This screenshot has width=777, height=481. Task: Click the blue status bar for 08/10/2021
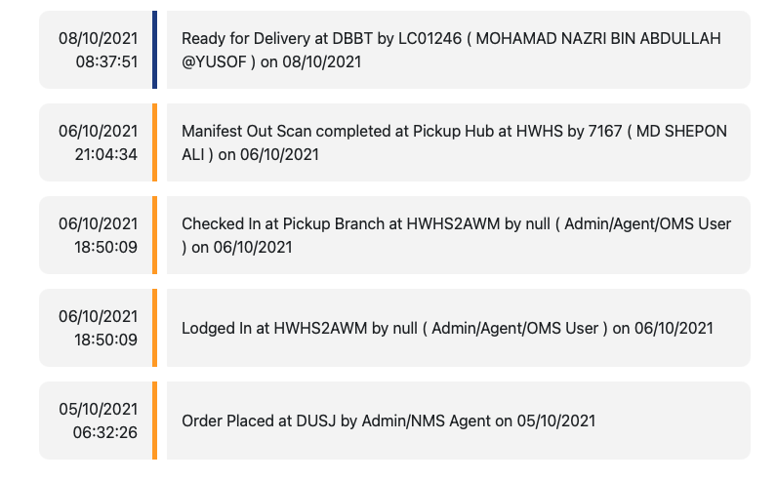154,50
